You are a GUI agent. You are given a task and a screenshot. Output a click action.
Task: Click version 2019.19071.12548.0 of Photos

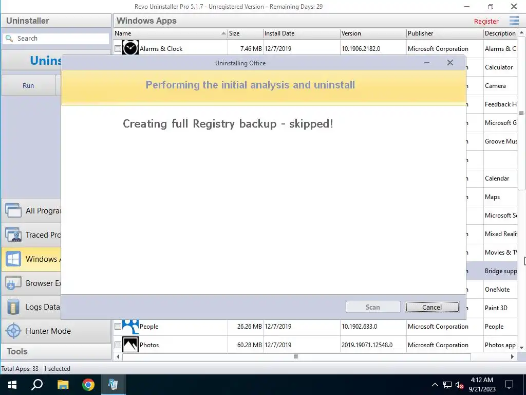367,345
